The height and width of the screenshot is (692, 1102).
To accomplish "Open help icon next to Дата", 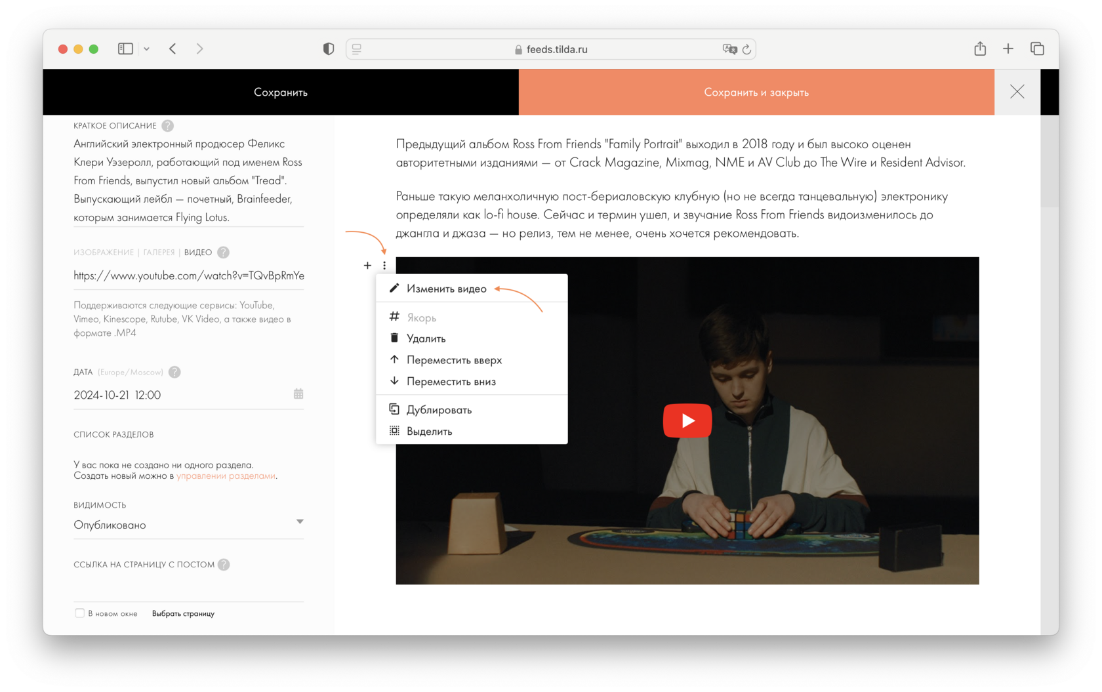I will pos(174,372).
